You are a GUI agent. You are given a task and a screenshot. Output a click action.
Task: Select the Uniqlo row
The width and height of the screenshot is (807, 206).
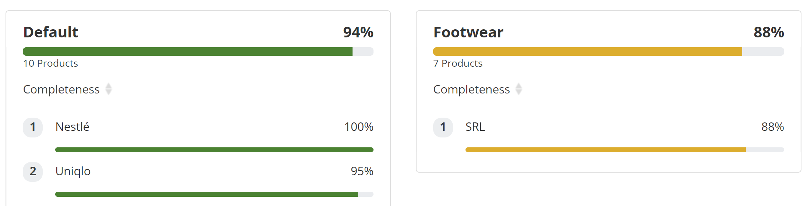198,179
